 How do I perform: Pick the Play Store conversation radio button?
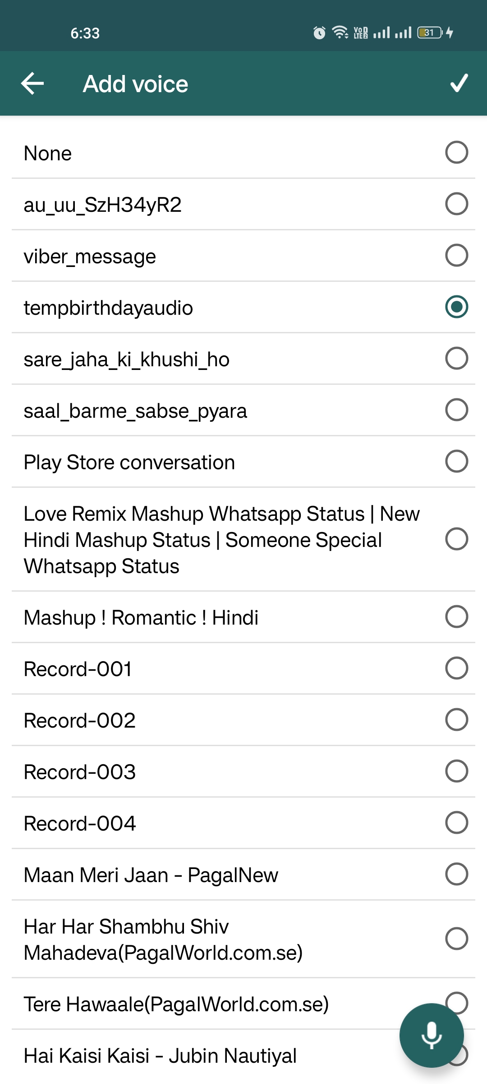coord(456,462)
